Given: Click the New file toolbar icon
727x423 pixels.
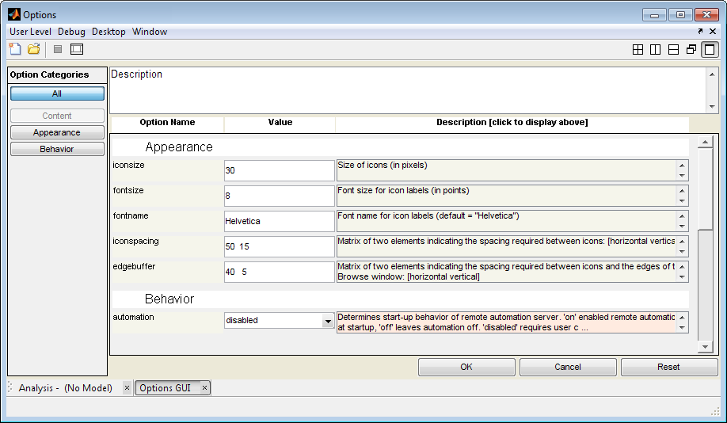Looking at the screenshot, I should pyautogui.click(x=14, y=49).
